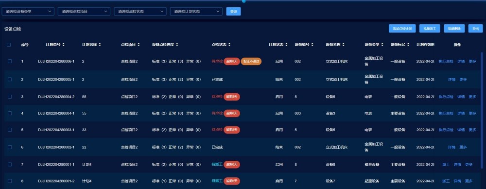Sort table using 计划名称 sort icon
This screenshot has width=486, height=189.
[100, 45]
